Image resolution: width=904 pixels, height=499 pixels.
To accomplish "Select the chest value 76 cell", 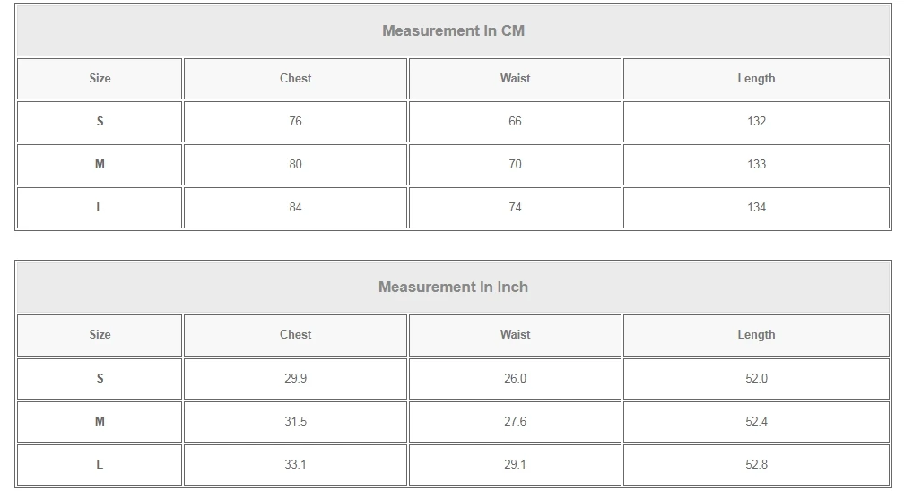I will tap(295, 122).
